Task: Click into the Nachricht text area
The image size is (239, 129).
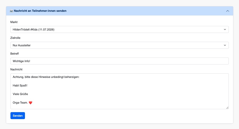Action: click(120, 91)
